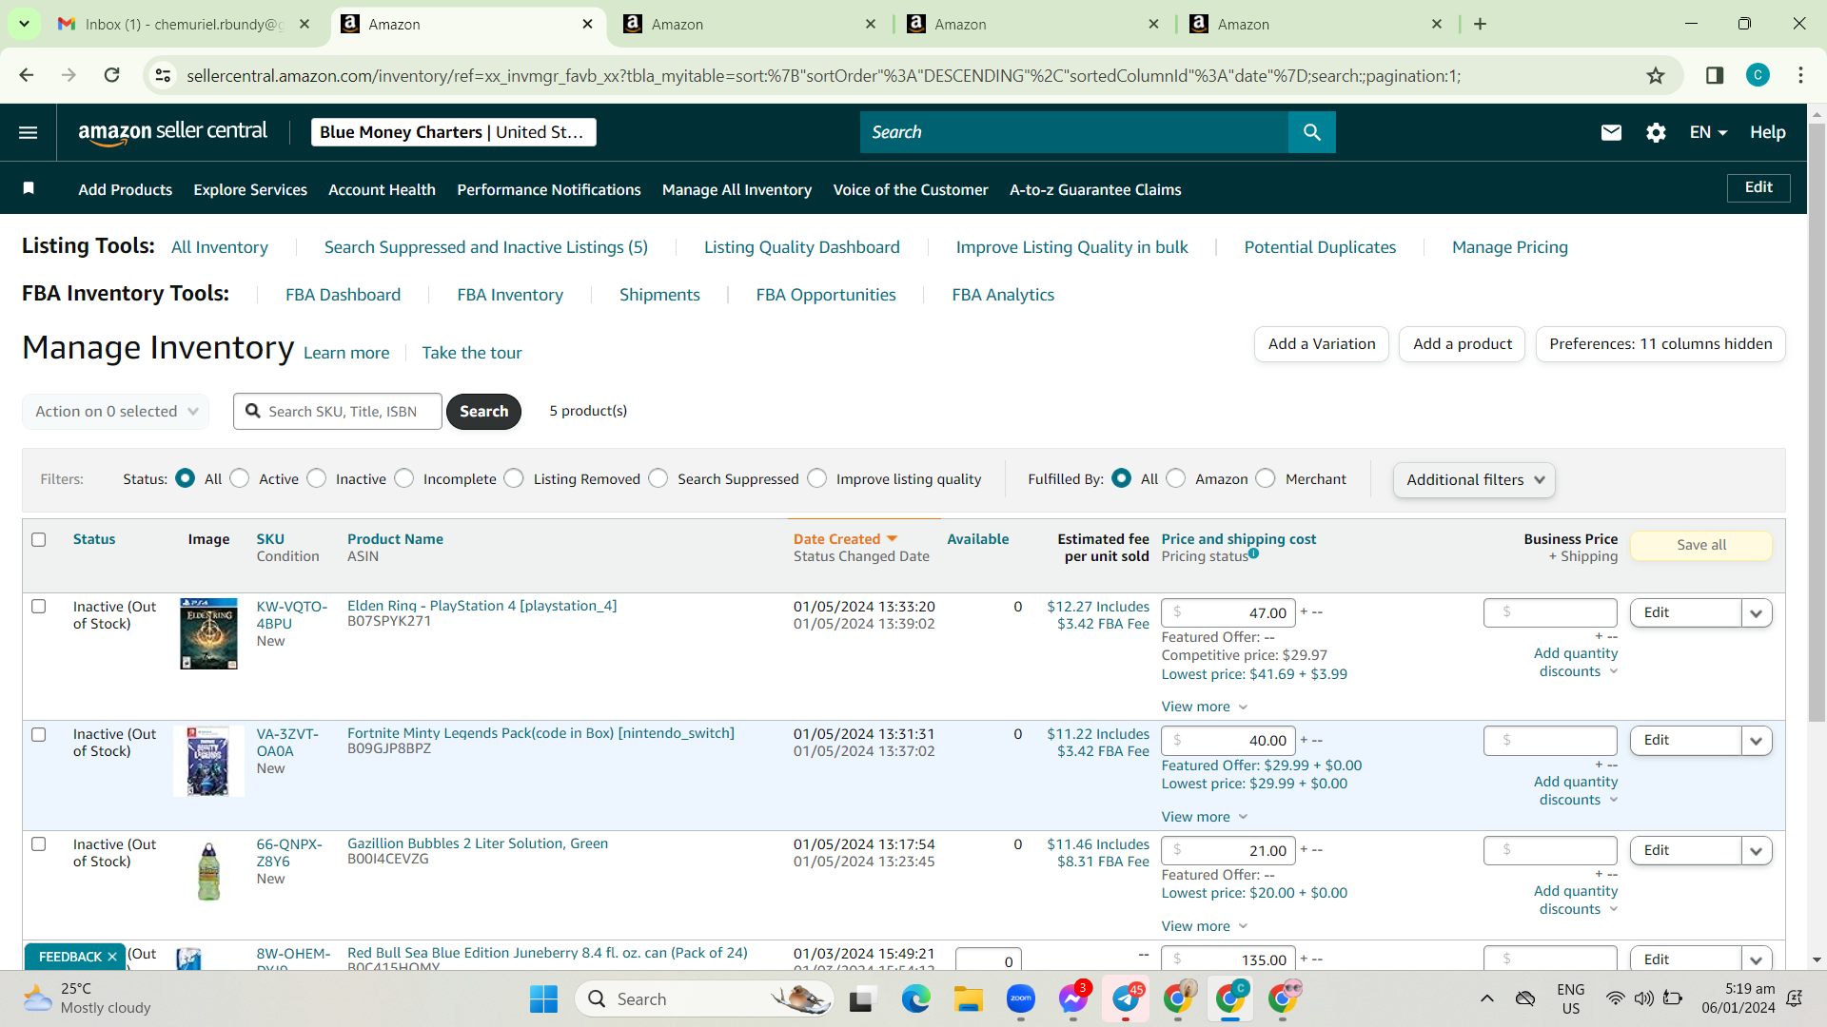The height and width of the screenshot is (1027, 1827).
Task: Open Search Suppressed and Inactive Listings link
Action: point(486,247)
